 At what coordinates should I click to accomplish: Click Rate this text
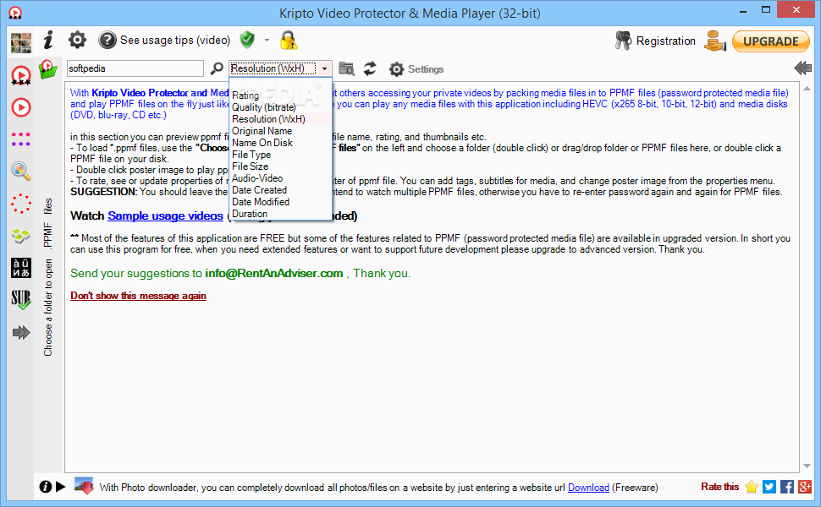(720, 487)
